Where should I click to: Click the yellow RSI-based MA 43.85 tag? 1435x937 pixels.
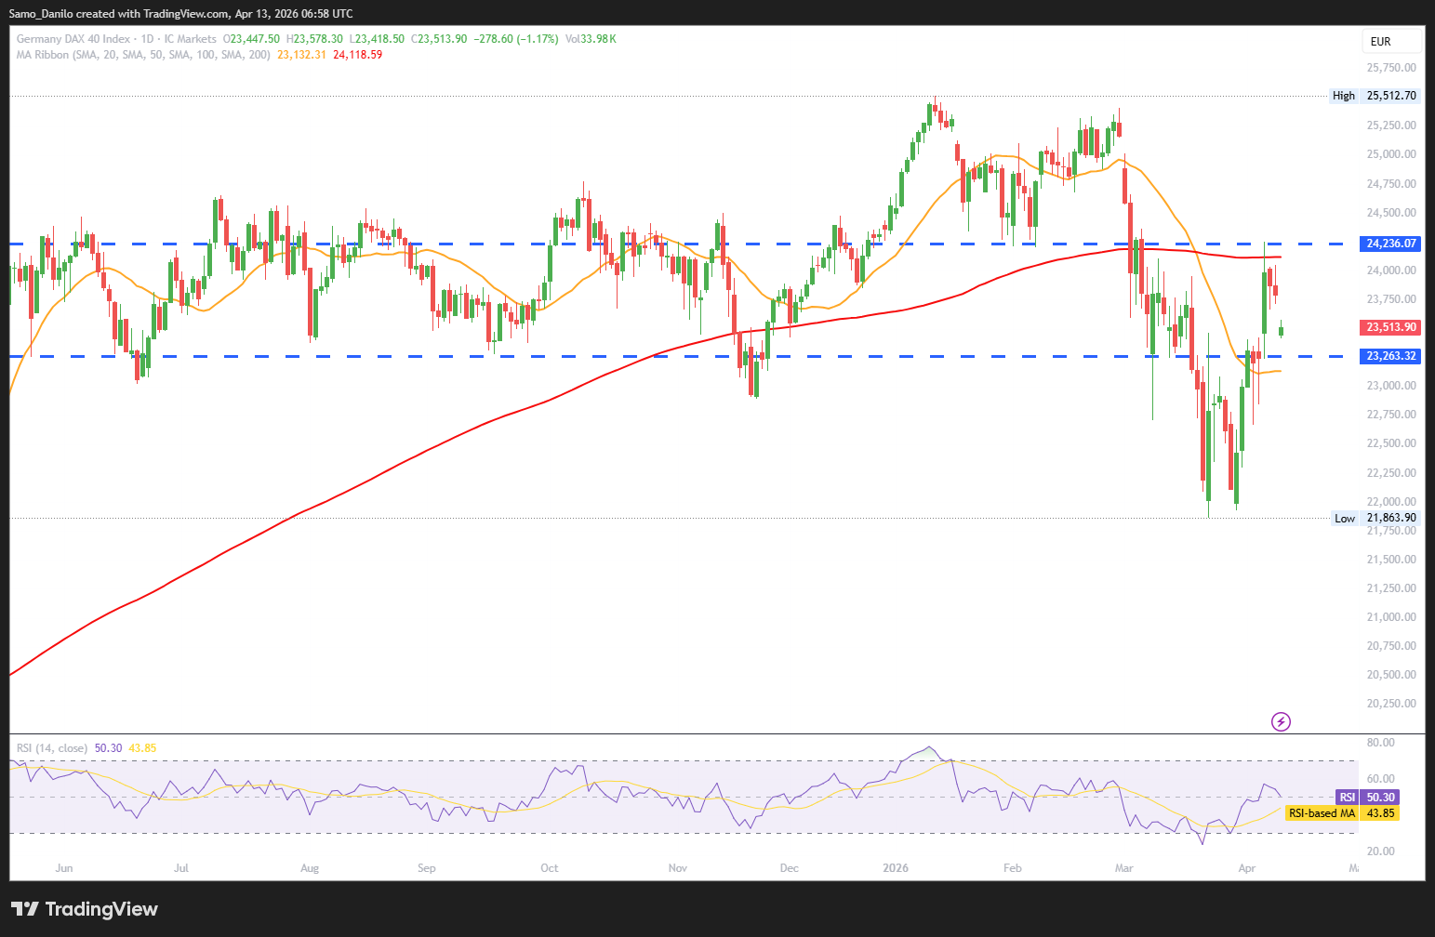point(1342,813)
